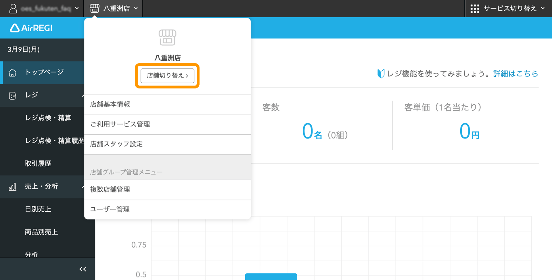Open the blurred account name dropdown
This screenshot has height=280, width=552.
(x=50, y=8)
